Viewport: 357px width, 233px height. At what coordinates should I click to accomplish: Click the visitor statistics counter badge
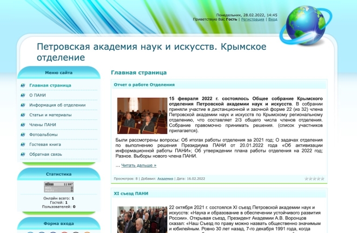[x=58, y=187]
